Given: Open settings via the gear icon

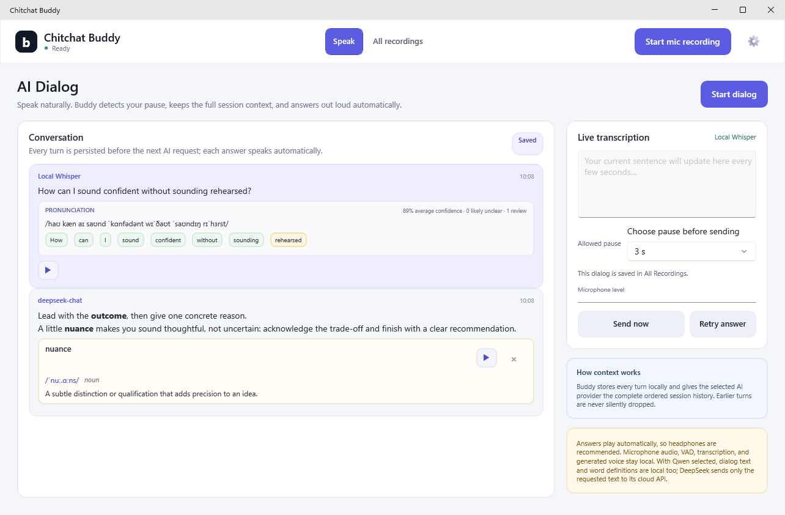Looking at the screenshot, I should (x=754, y=42).
